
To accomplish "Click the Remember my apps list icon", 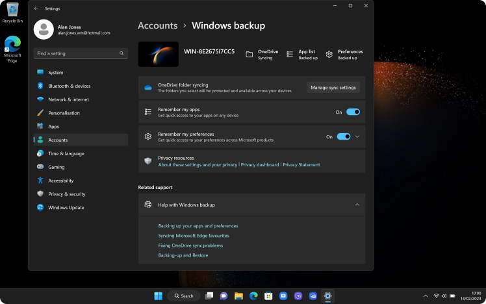I will [x=148, y=112].
